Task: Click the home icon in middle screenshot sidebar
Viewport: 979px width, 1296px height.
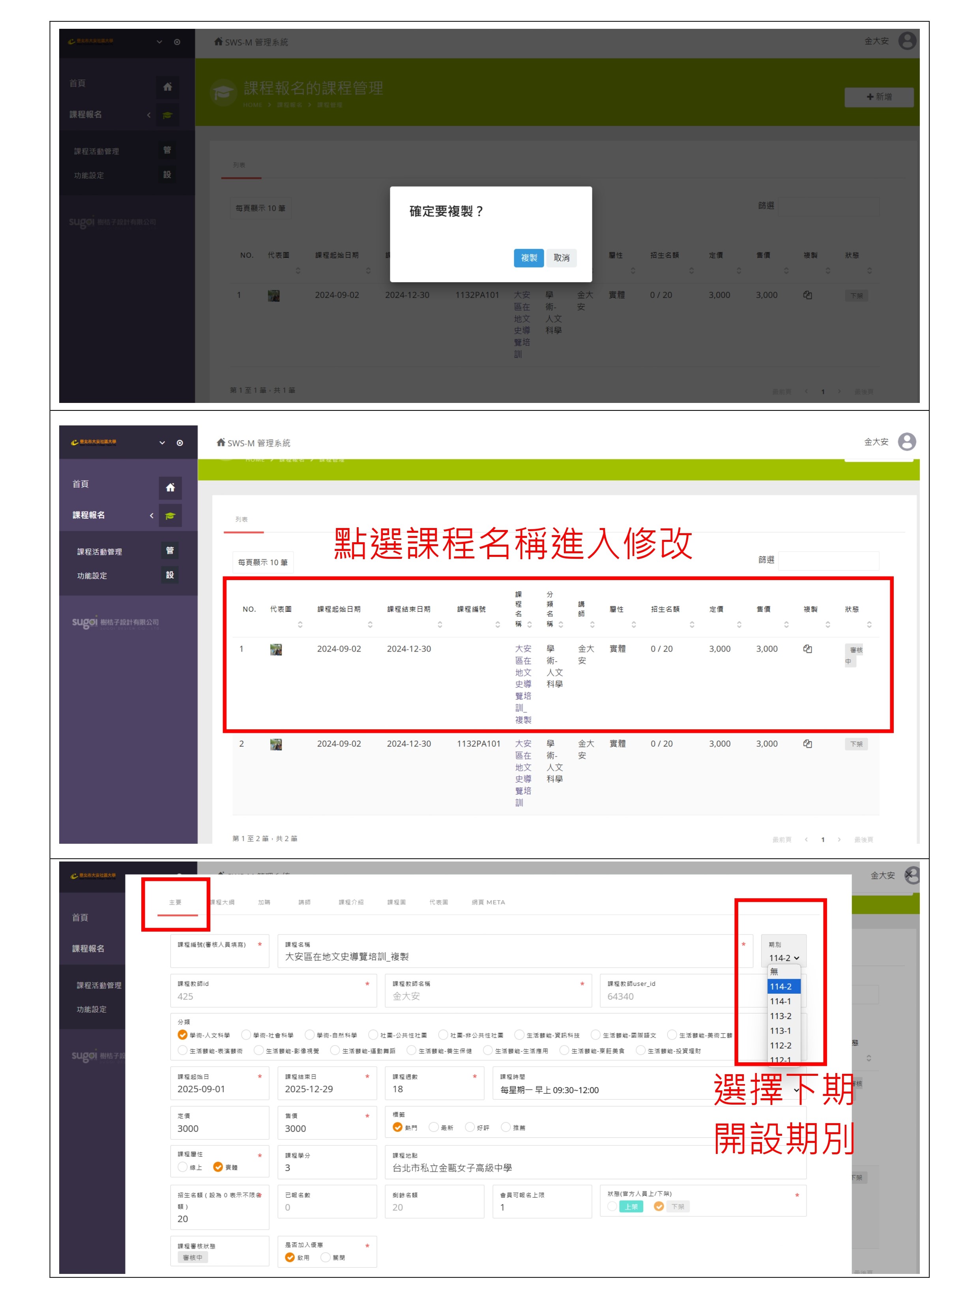Action: [170, 487]
